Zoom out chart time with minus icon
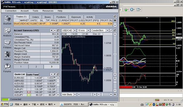 click(x=99, y=94)
